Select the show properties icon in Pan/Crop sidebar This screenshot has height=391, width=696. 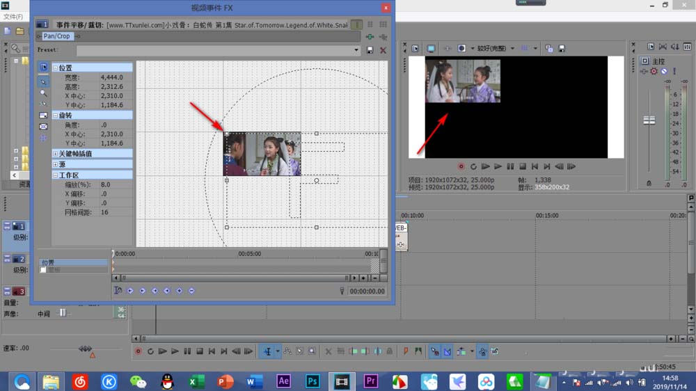(x=44, y=67)
